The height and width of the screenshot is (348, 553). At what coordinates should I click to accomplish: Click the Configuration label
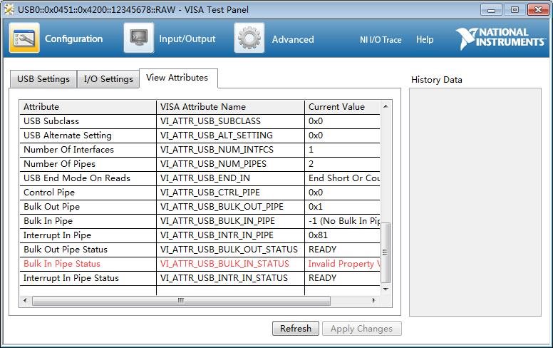[x=73, y=39]
